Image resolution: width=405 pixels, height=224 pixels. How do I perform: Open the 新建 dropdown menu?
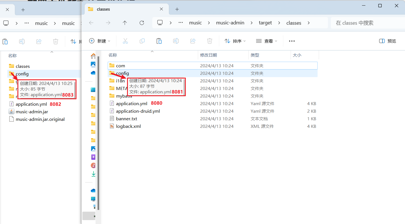pos(100,41)
